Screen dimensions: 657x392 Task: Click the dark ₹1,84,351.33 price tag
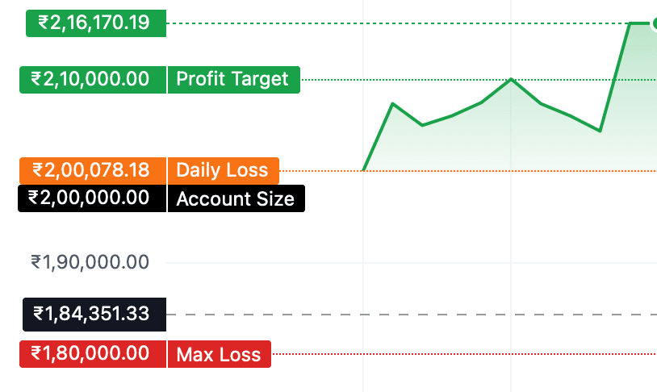tap(94, 314)
